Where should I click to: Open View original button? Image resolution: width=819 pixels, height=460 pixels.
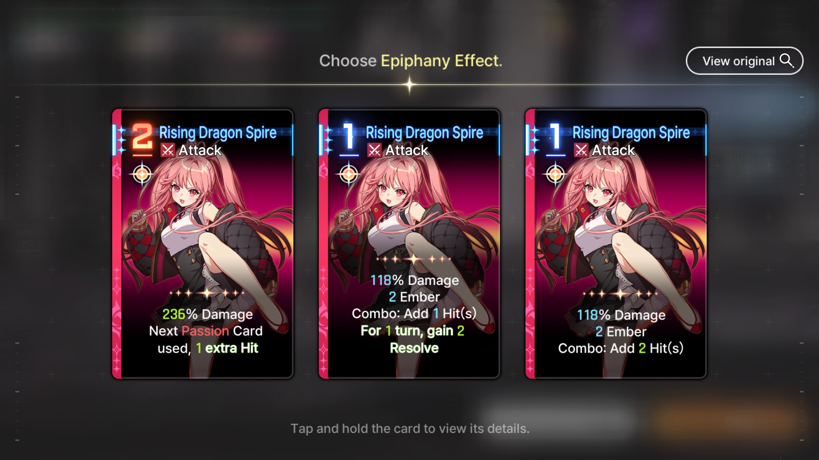click(744, 61)
